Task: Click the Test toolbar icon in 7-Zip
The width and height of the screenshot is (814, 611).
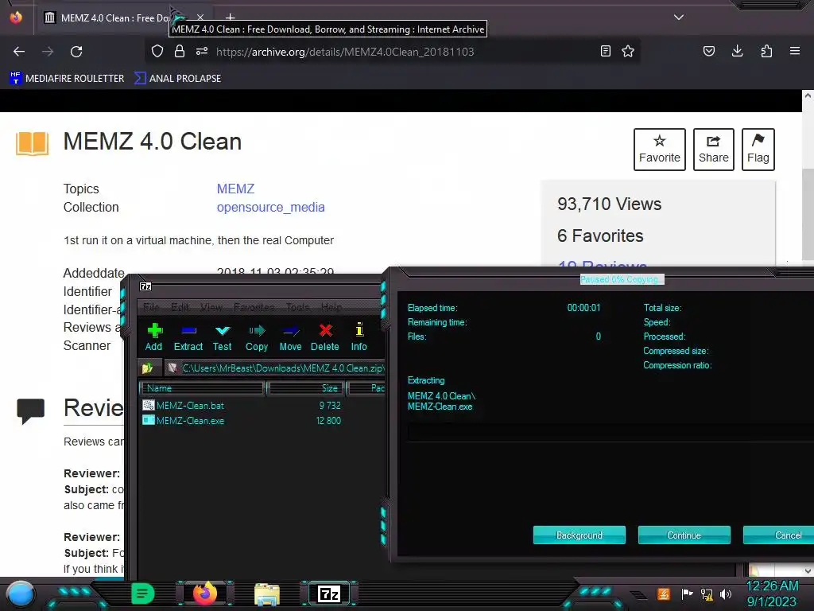Action: pyautogui.click(x=223, y=337)
